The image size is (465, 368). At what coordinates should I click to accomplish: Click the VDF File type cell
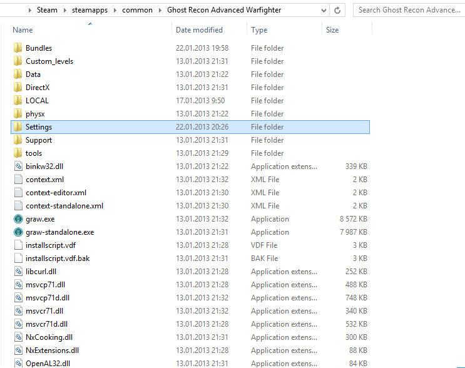[264, 245]
